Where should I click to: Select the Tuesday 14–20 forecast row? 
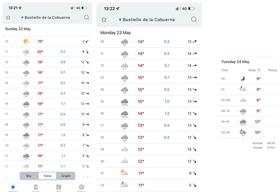pos(247,122)
